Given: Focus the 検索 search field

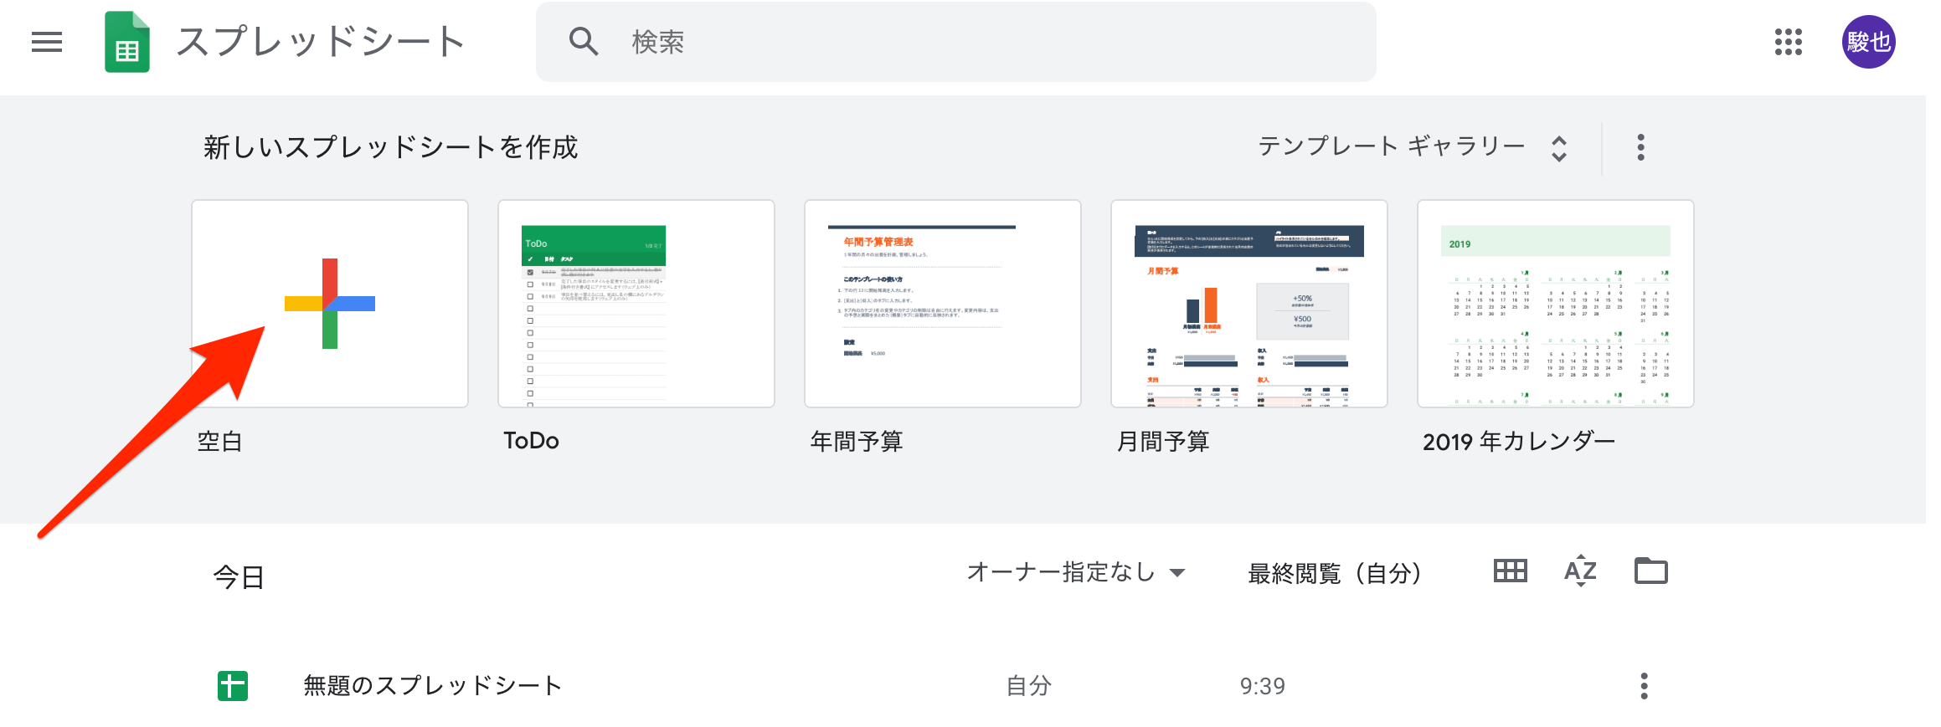Looking at the screenshot, I should click(x=955, y=42).
